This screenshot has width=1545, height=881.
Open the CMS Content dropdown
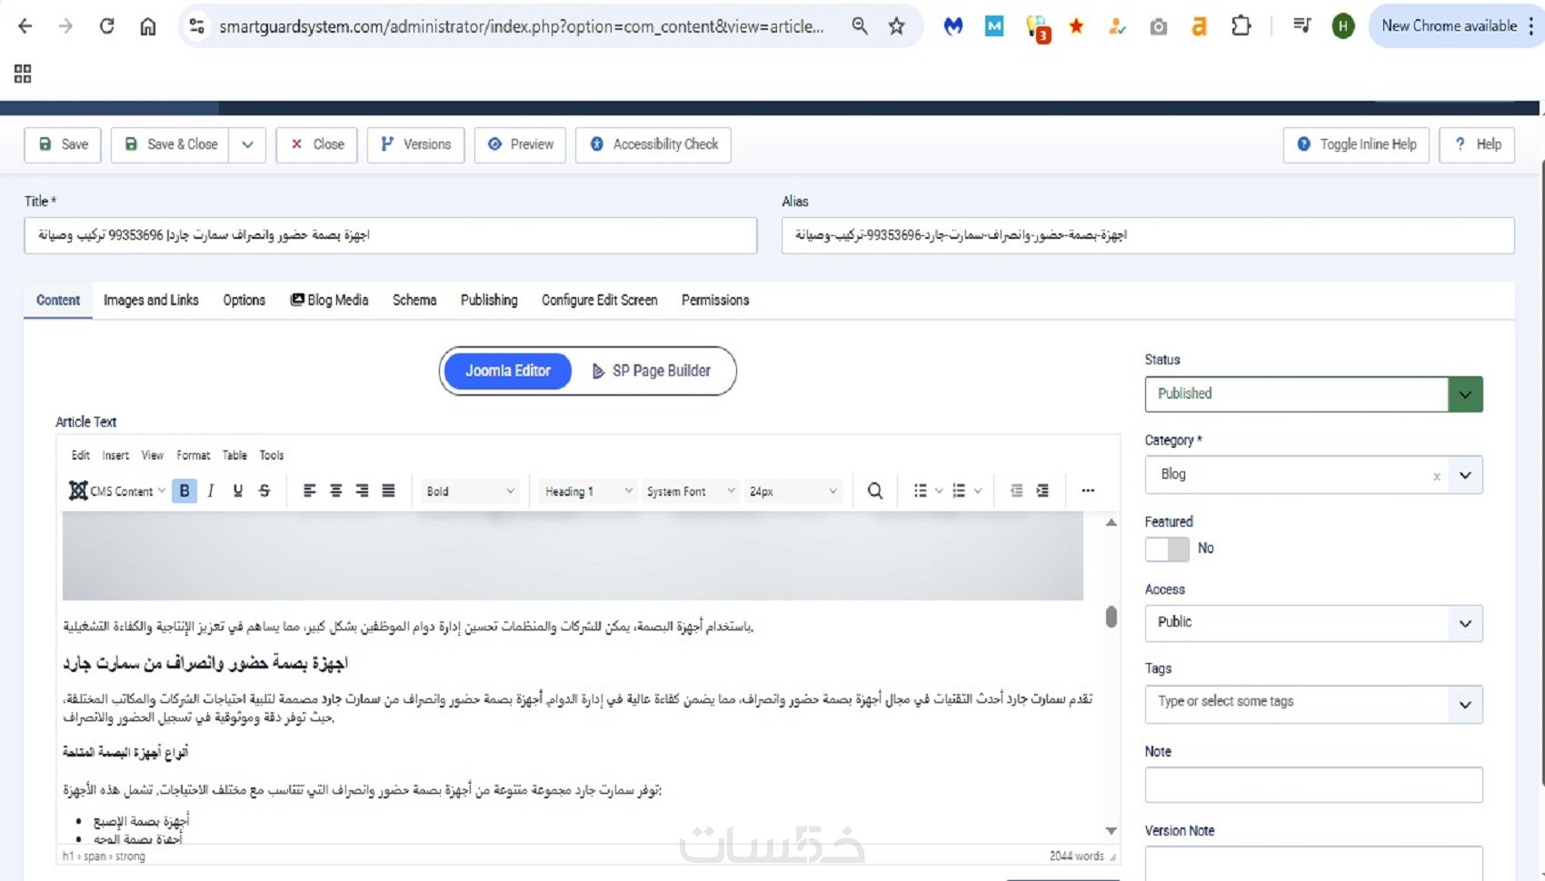tap(117, 490)
